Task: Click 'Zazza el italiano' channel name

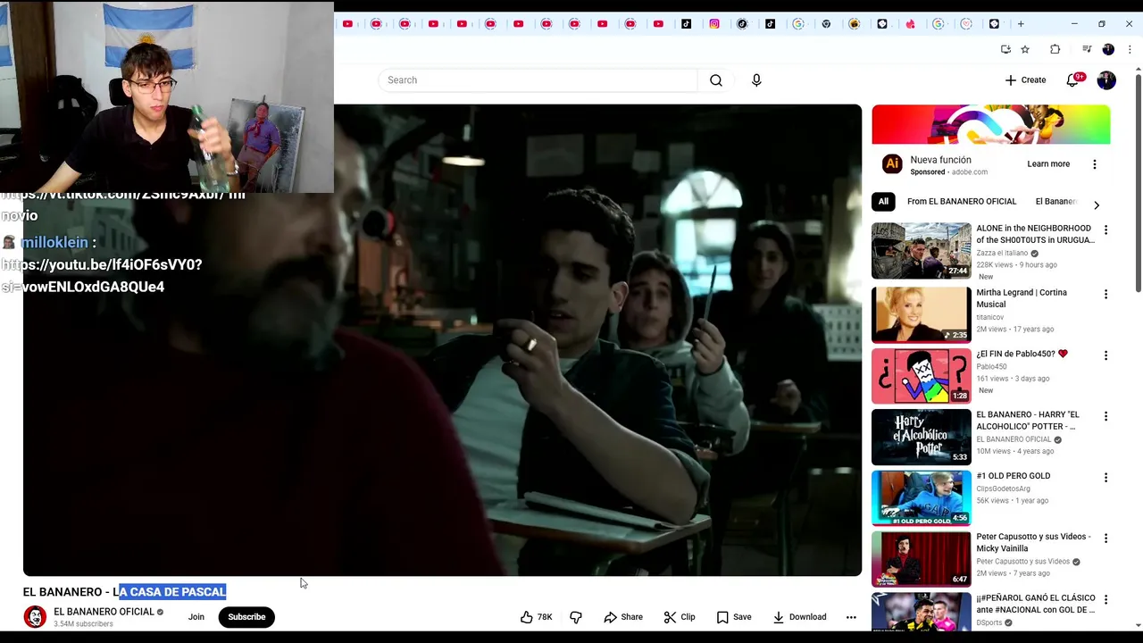Action: click(1002, 254)
